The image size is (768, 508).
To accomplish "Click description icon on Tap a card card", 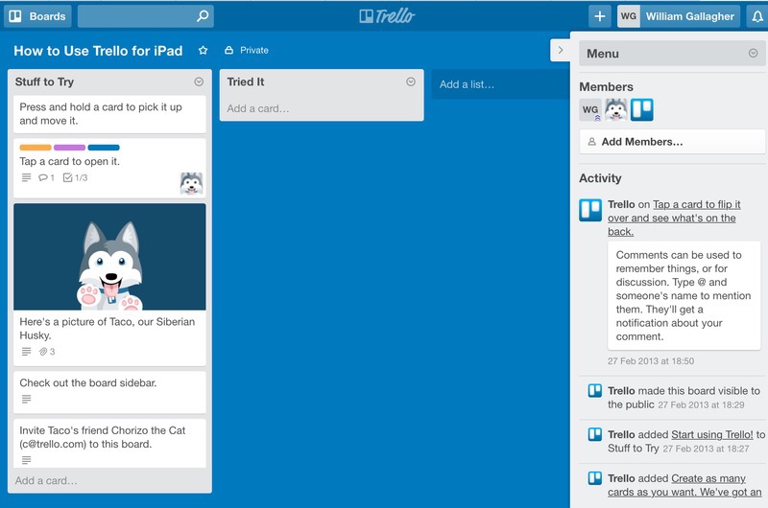I will pyautogui.click(x=27, y=177).
